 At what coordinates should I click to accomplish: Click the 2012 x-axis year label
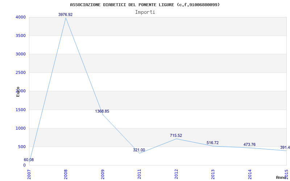[x=176, y=174]
